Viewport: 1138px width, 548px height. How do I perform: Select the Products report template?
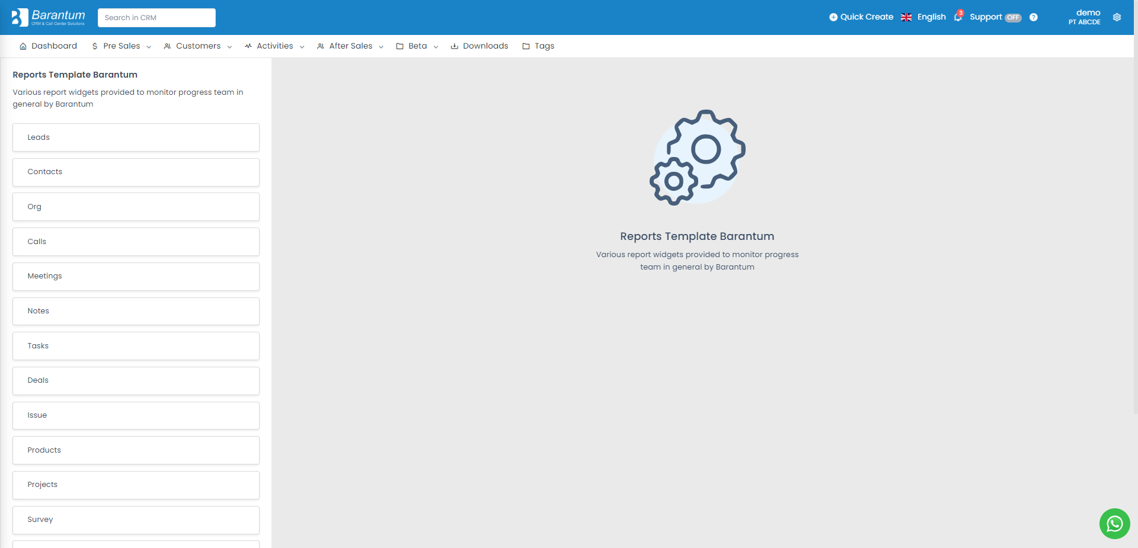(136, 450)
